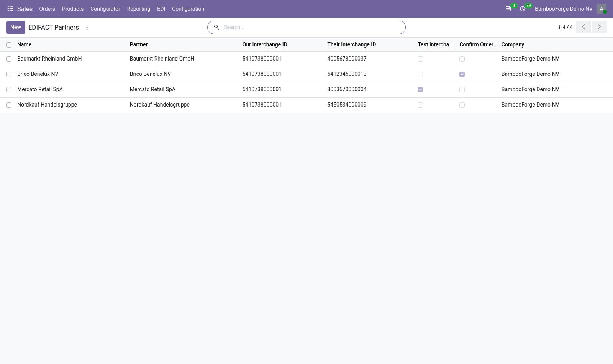Image resolution: width=613 pixels, height=364 pixels.
Task: Open the Configuration menu
Action: tap(188, 9)
